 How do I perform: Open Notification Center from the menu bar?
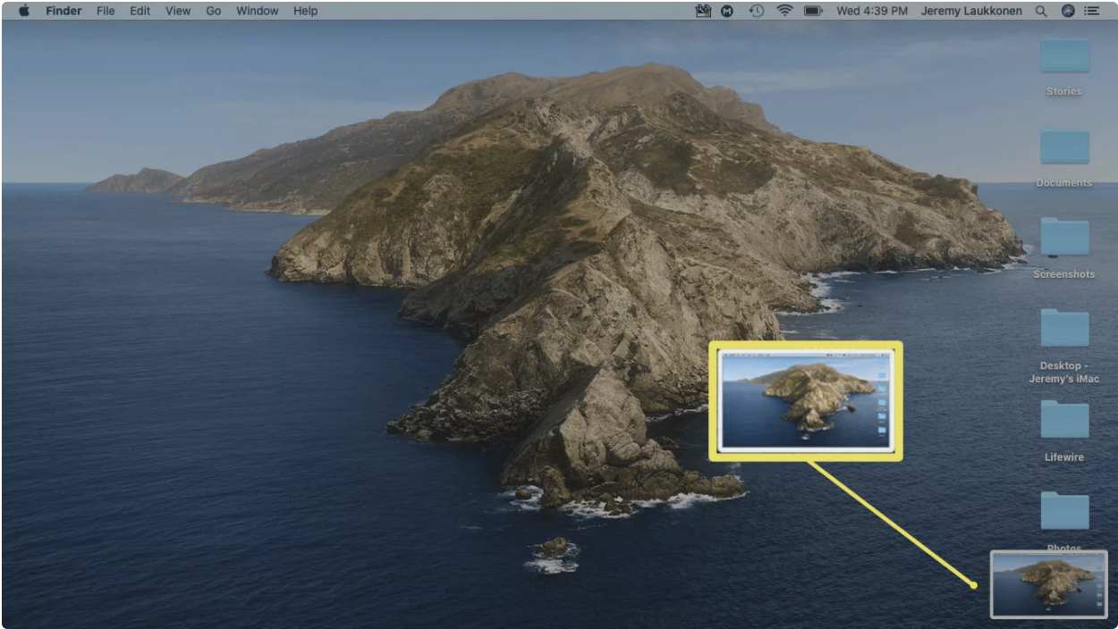[1093, 11]
